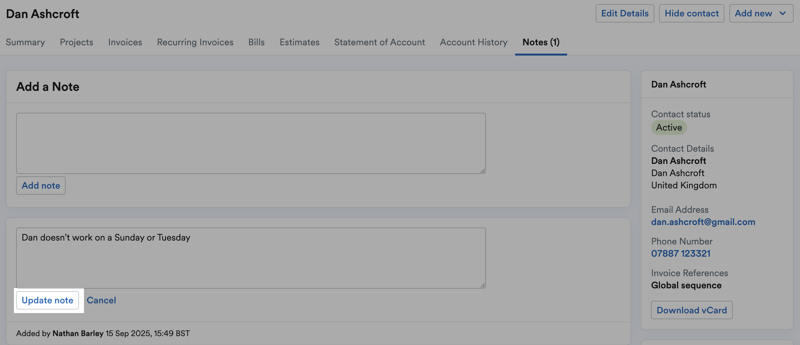Screen dimensions: 800x345
Task: Open the dan.ashcroft@gmail.com email link
Action: pyautogui.click(x=703, y=222)
